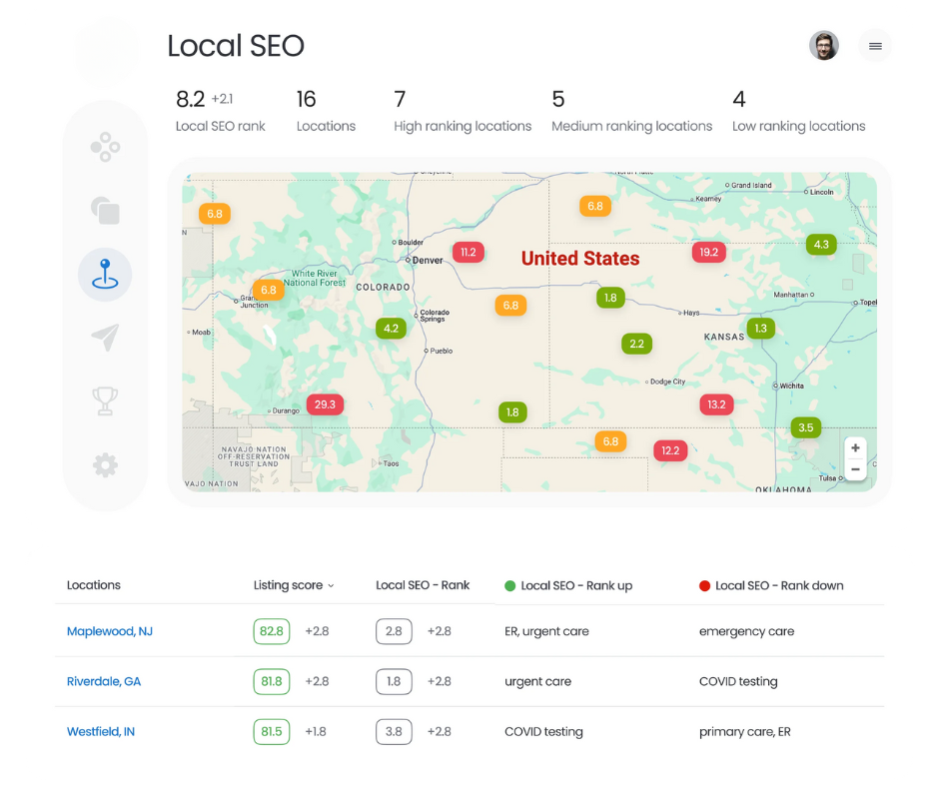Image resolution: width=939 pixels, height=787 pixels.
Task: Select the green 4.2 marker in Colorado
Action: click(x=391, y=328)
